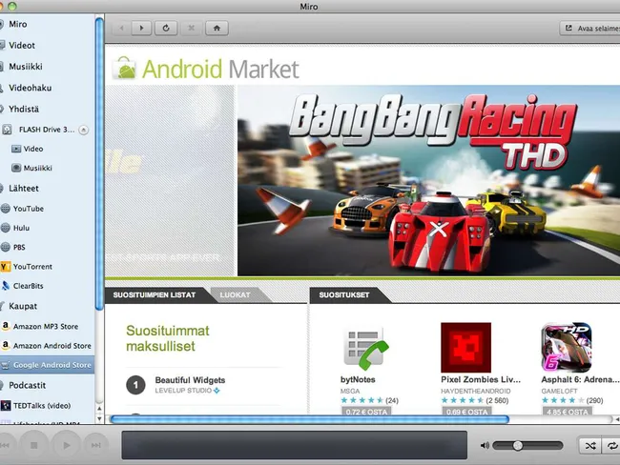Open developer GAMELOFT link
The image size is (620, 465).
(559, 391)
